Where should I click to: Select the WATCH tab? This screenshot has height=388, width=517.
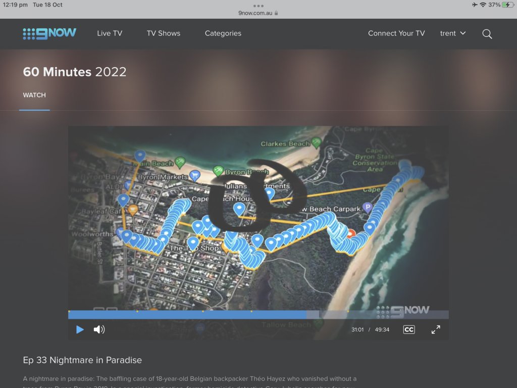(x=34, y=95)
